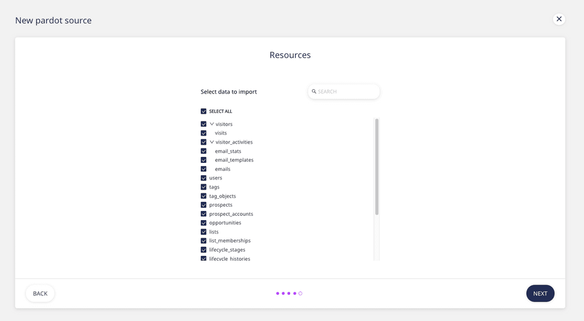Collapse the visitors tree chevron
Screen dimensions: 584x321
tap(212, 124)
